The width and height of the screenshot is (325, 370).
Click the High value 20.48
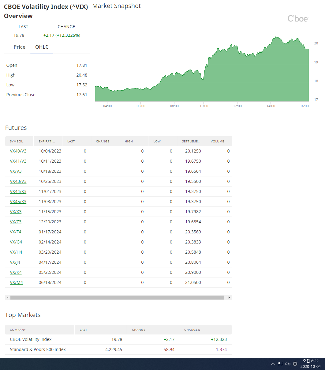pos(82,75)
